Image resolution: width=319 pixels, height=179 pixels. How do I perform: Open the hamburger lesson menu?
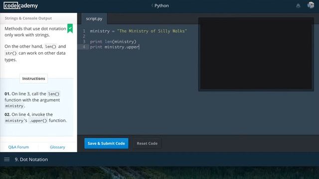click(x=6, y=160)
